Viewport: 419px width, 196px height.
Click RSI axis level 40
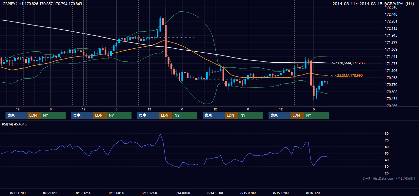pos(387,160)
